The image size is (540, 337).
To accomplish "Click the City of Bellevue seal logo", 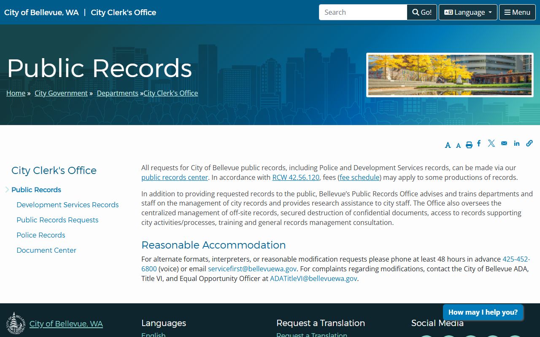I will [x=16, y=324].
